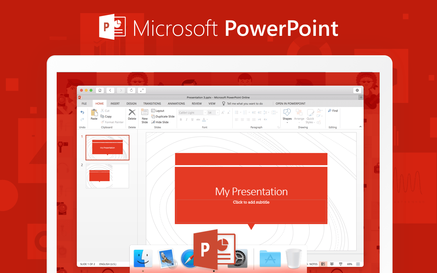The image size is (437, 273).
Task: Start slideshow from the status bar icon
Action: tap(341, 264)
